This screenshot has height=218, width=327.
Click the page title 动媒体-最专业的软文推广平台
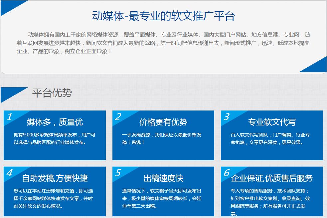(164, 16)
